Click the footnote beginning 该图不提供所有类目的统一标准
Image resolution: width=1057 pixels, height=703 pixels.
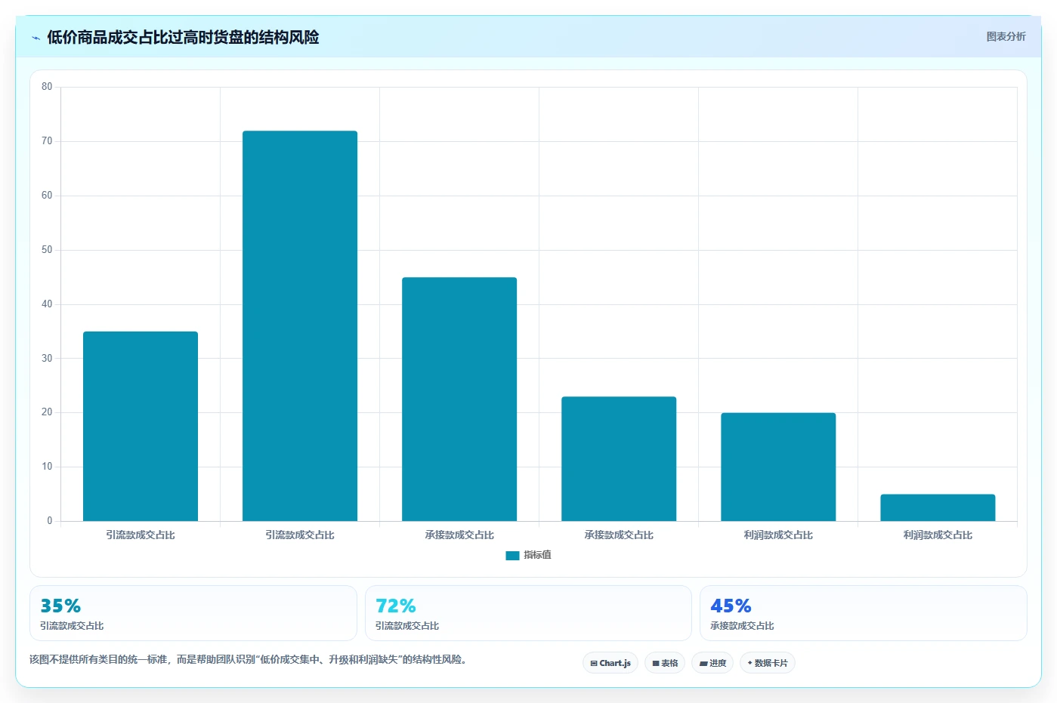coord(250,659)
